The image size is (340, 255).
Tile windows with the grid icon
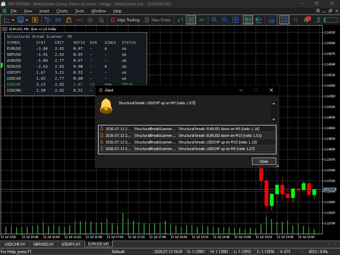click(235, 20)
